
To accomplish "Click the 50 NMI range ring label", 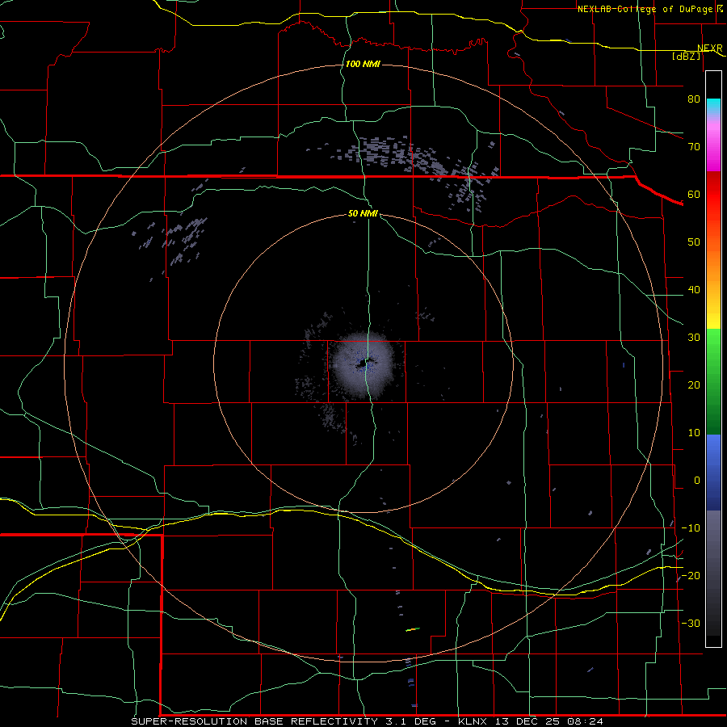I will point(363,213).
